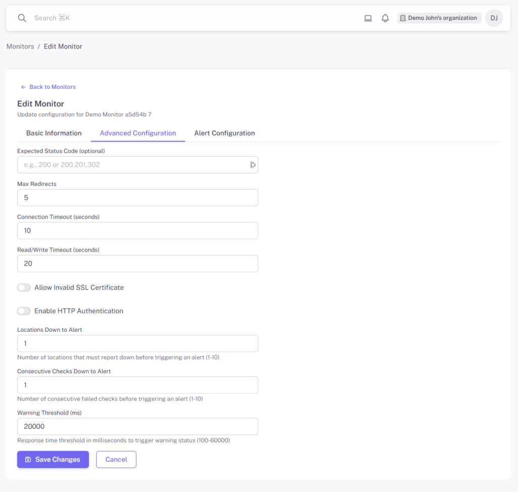Click the back arrow icon beside Back to Monitors
Viewport: 518px width, 492px height.
click(x=23, y=87)
